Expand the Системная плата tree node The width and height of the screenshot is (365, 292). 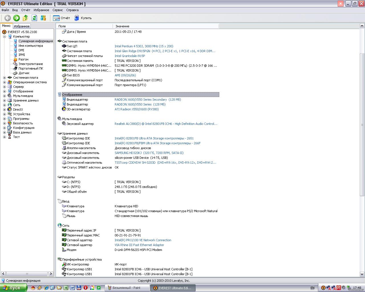(x=4, y=78)
